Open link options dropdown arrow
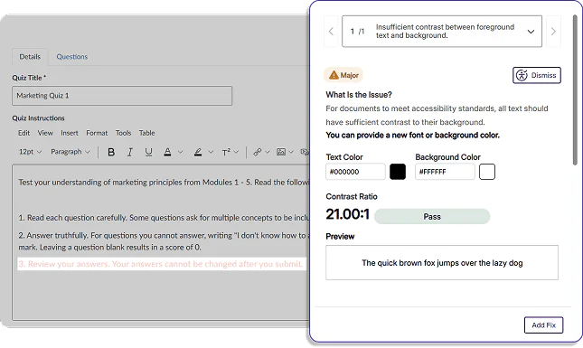This screenshot has width=583, height=348. [267, 152]
